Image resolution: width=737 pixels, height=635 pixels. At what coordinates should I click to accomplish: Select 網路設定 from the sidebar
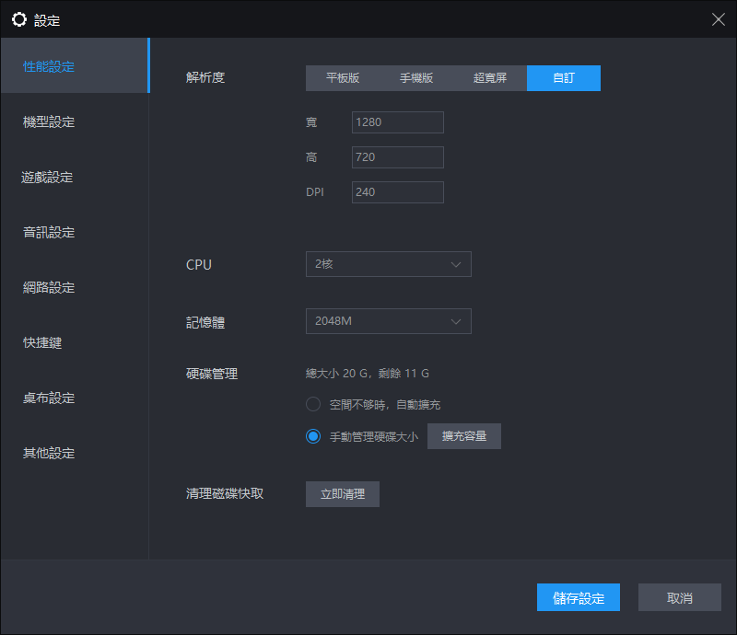[50, 287]
